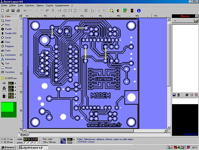Image resolution: width=199 pixels, height=150 pixels.
Task: Open the Fonctions menu
Action: pyautogui.click(x=30, y=5)
